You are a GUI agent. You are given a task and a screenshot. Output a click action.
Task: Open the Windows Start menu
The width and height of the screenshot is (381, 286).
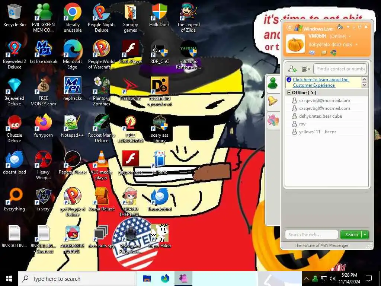[9, 279]
